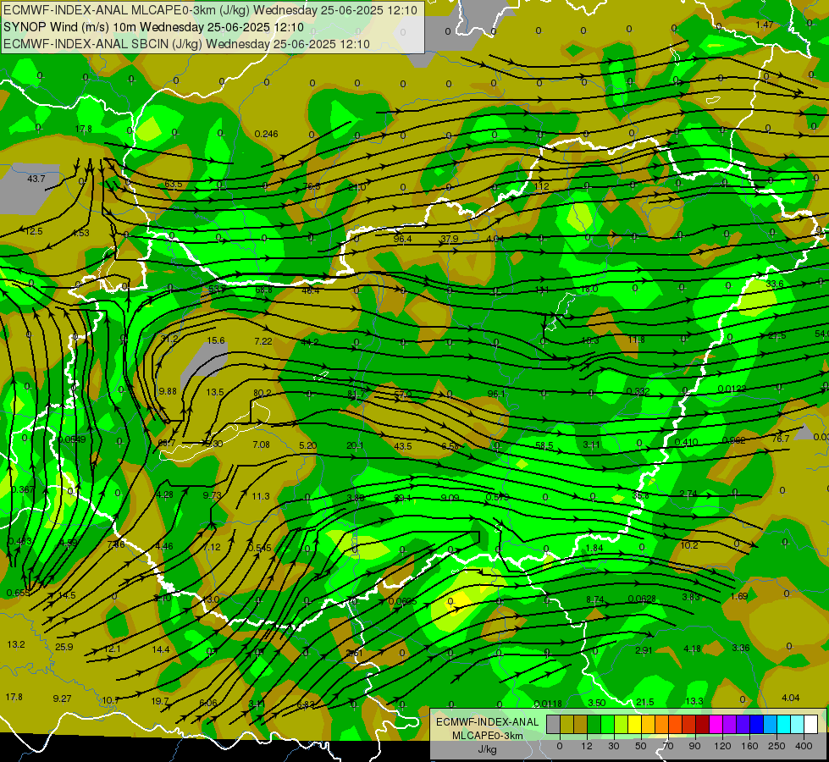Click the 30 tick label in legend

point(613,746)
